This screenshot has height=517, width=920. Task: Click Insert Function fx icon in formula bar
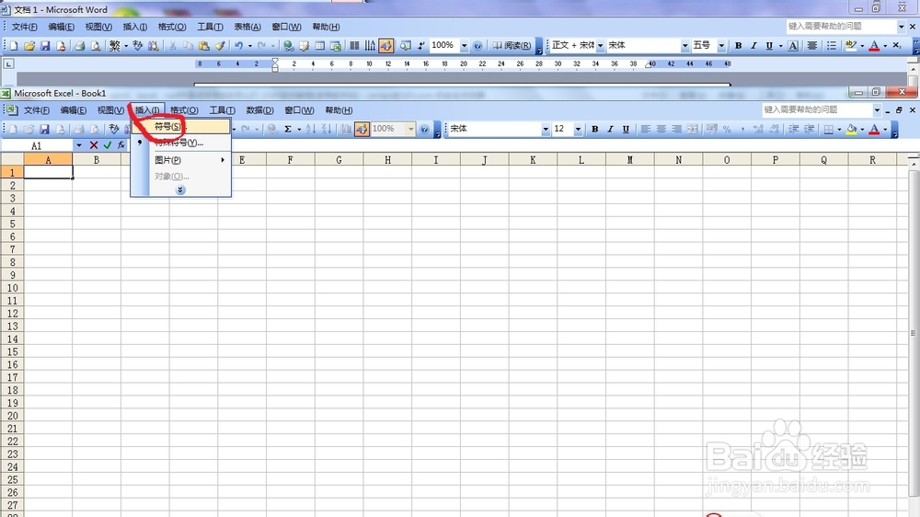click(121, 145)
